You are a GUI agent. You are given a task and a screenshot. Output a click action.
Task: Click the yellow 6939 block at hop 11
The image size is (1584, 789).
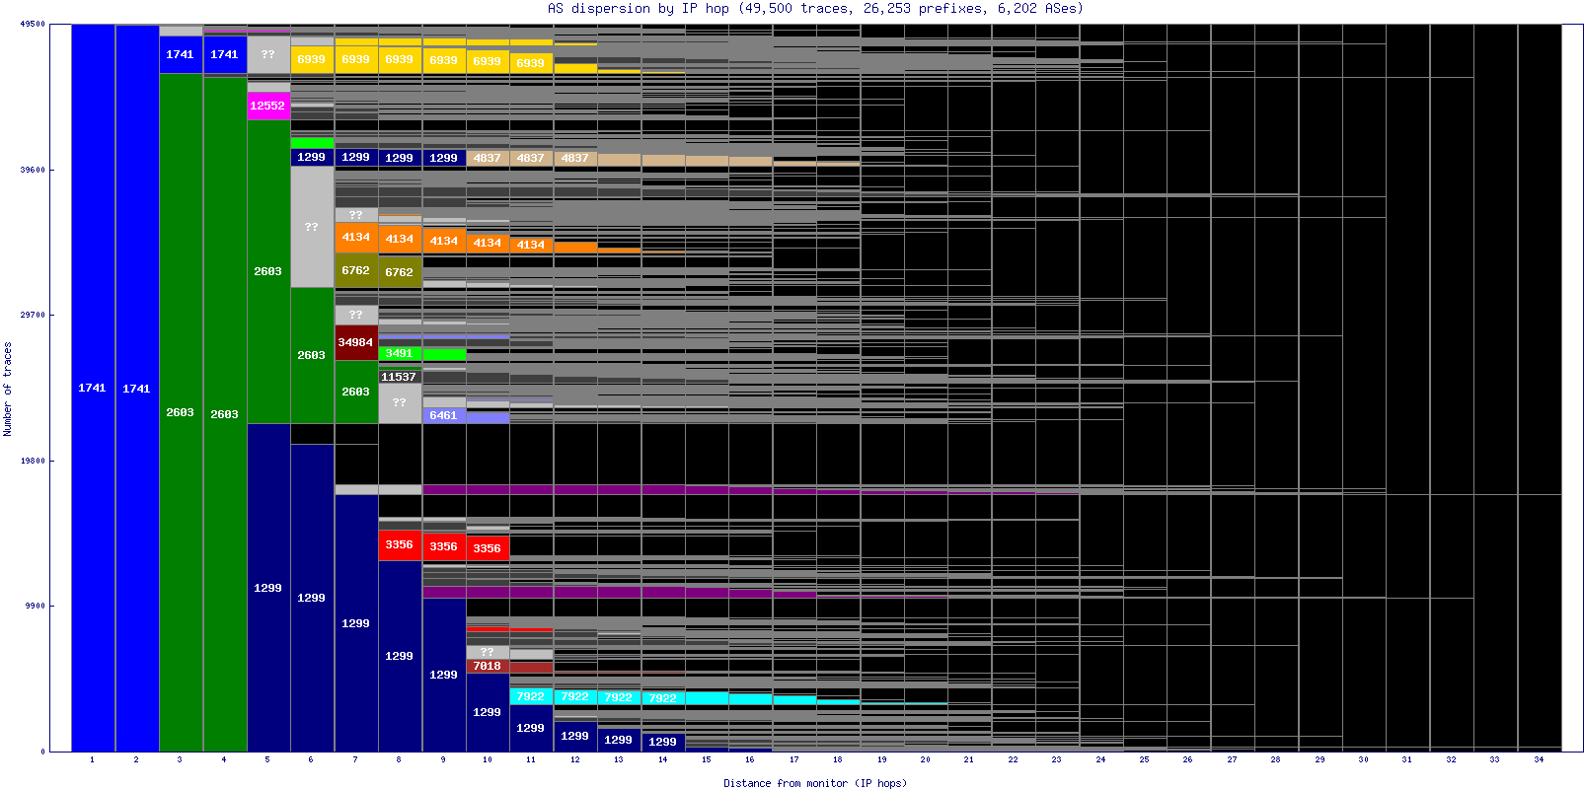tap(531, 63)
